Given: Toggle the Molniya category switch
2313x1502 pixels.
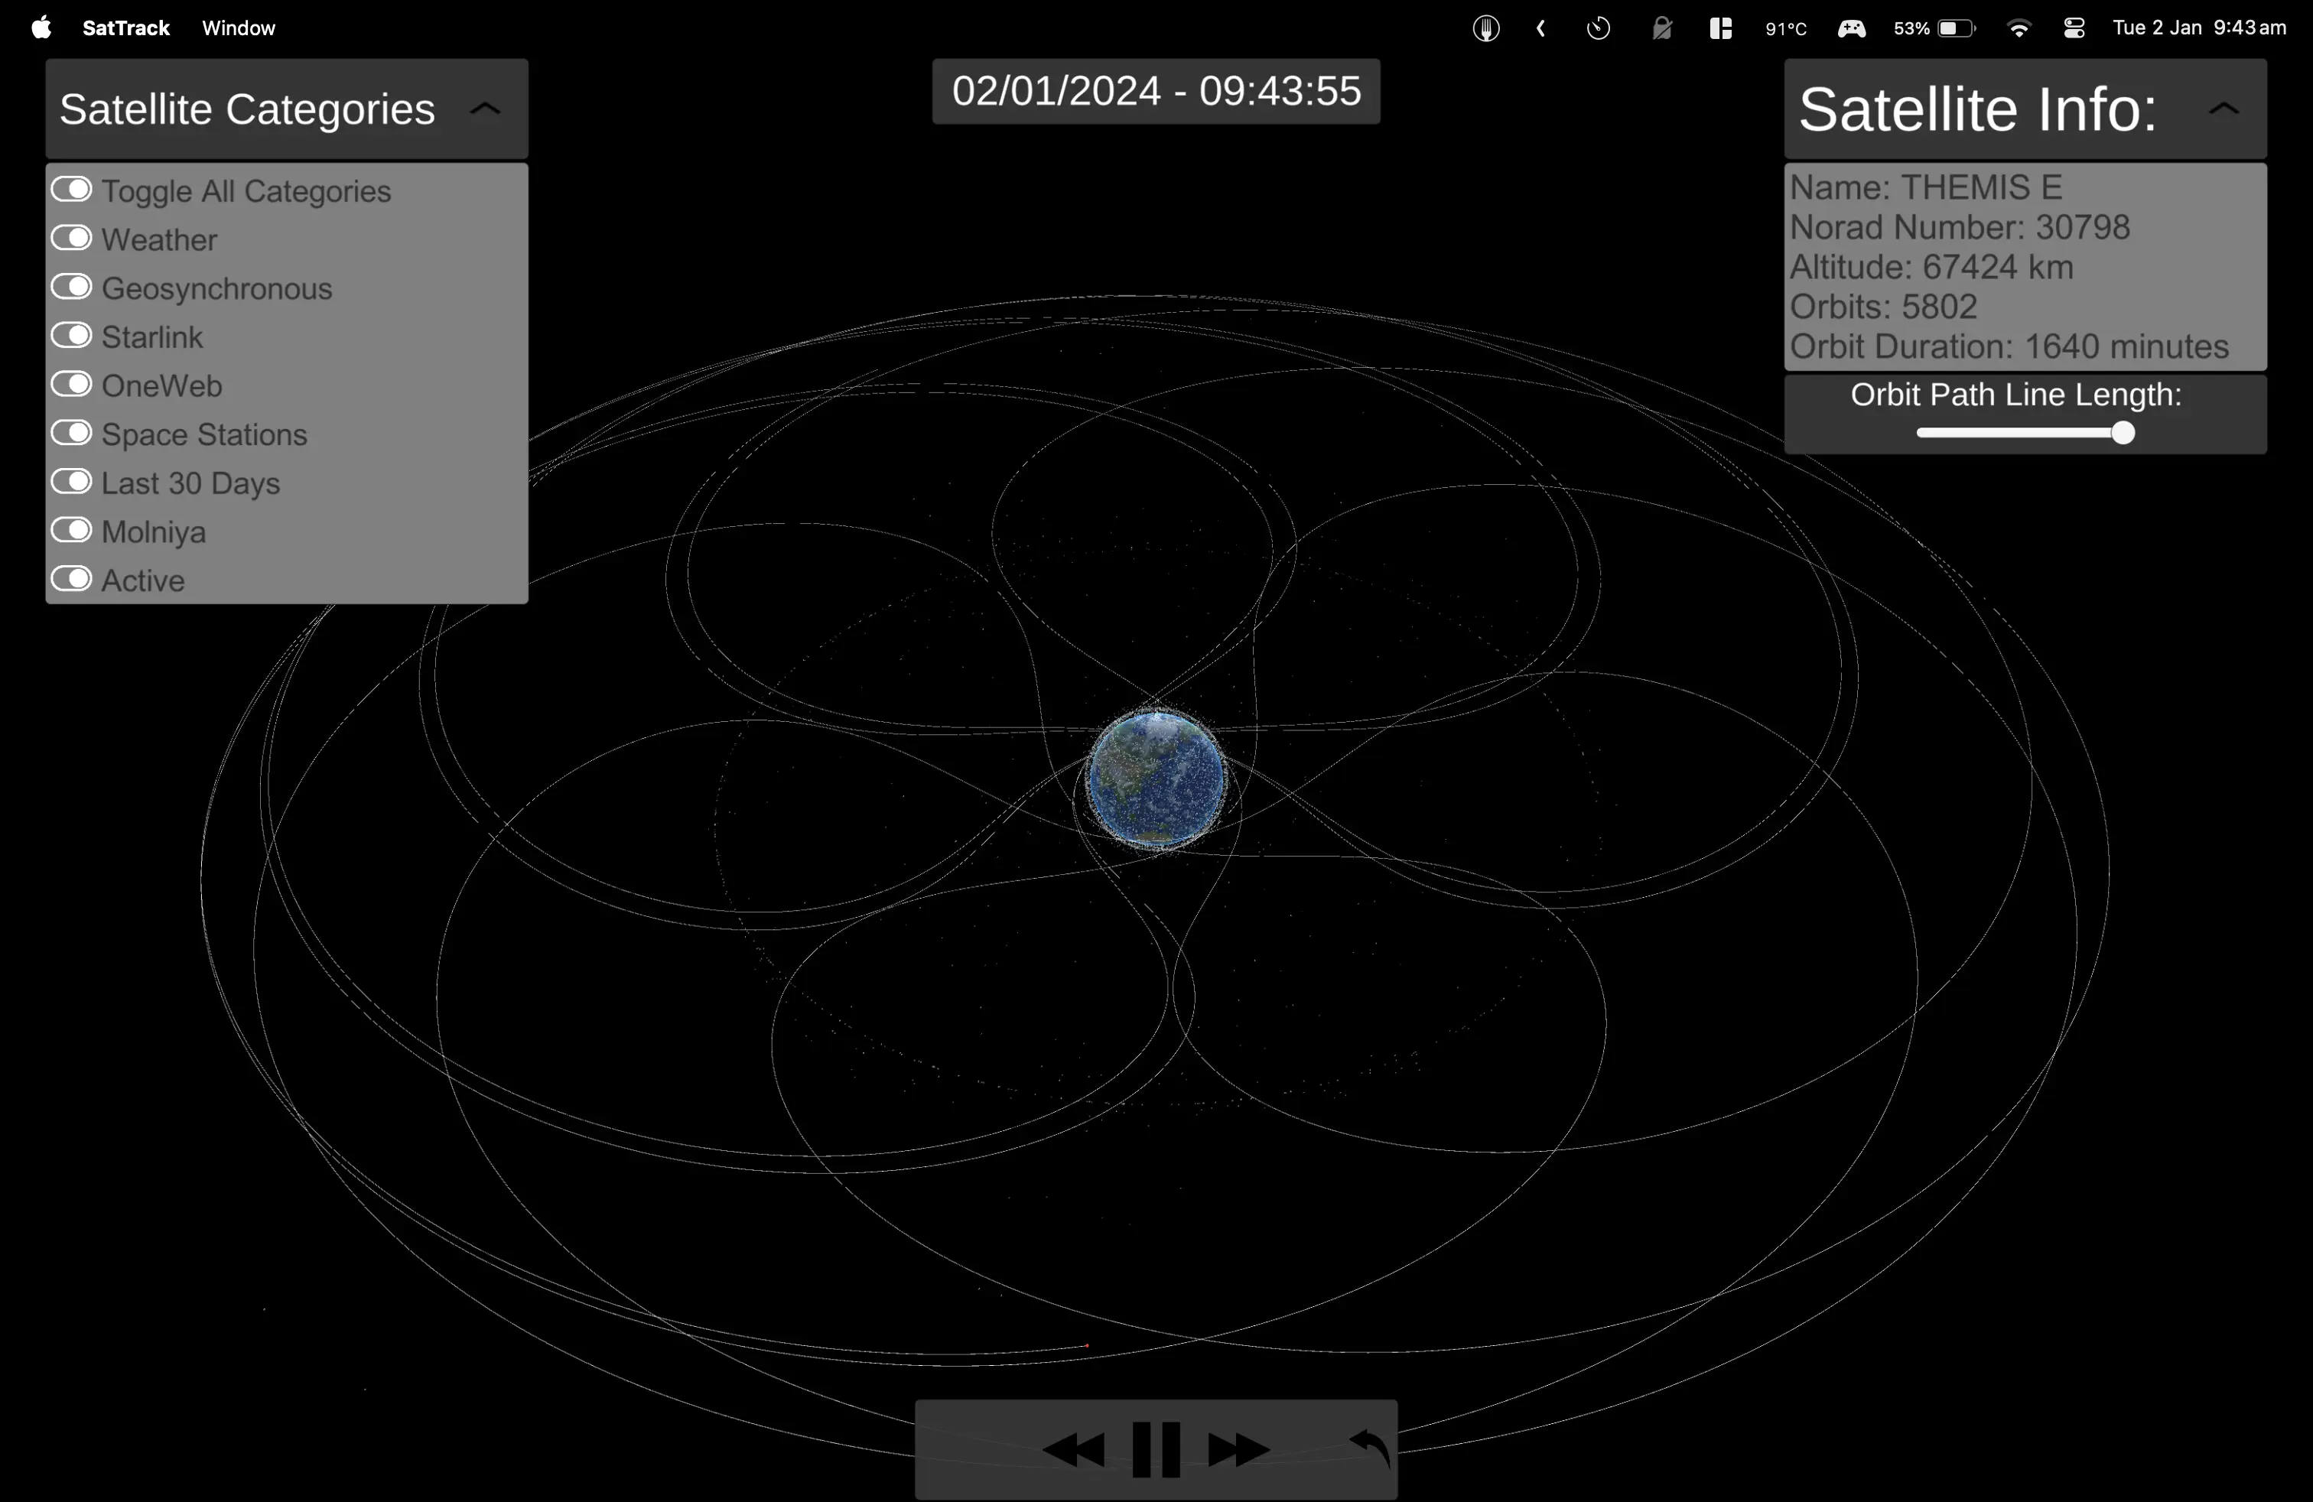Looking at the screenshot, I should 72,531.
